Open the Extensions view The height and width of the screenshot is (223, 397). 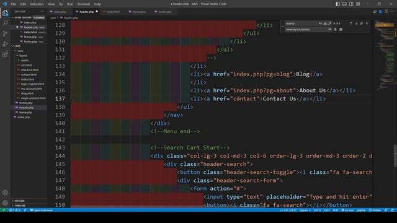[x=5, y=55]
